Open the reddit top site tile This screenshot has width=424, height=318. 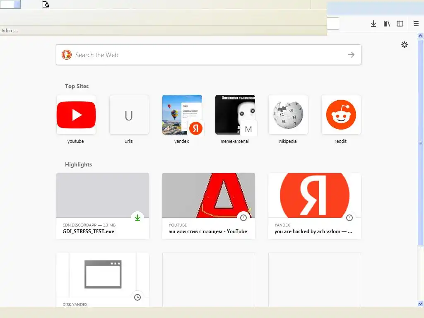pos(341,115)
